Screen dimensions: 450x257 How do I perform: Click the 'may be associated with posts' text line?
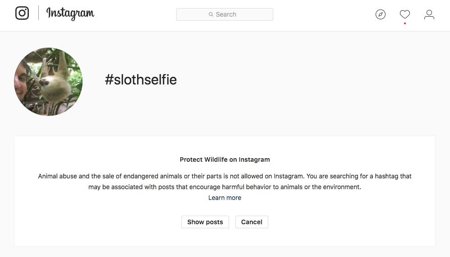[x=225, y=187]
